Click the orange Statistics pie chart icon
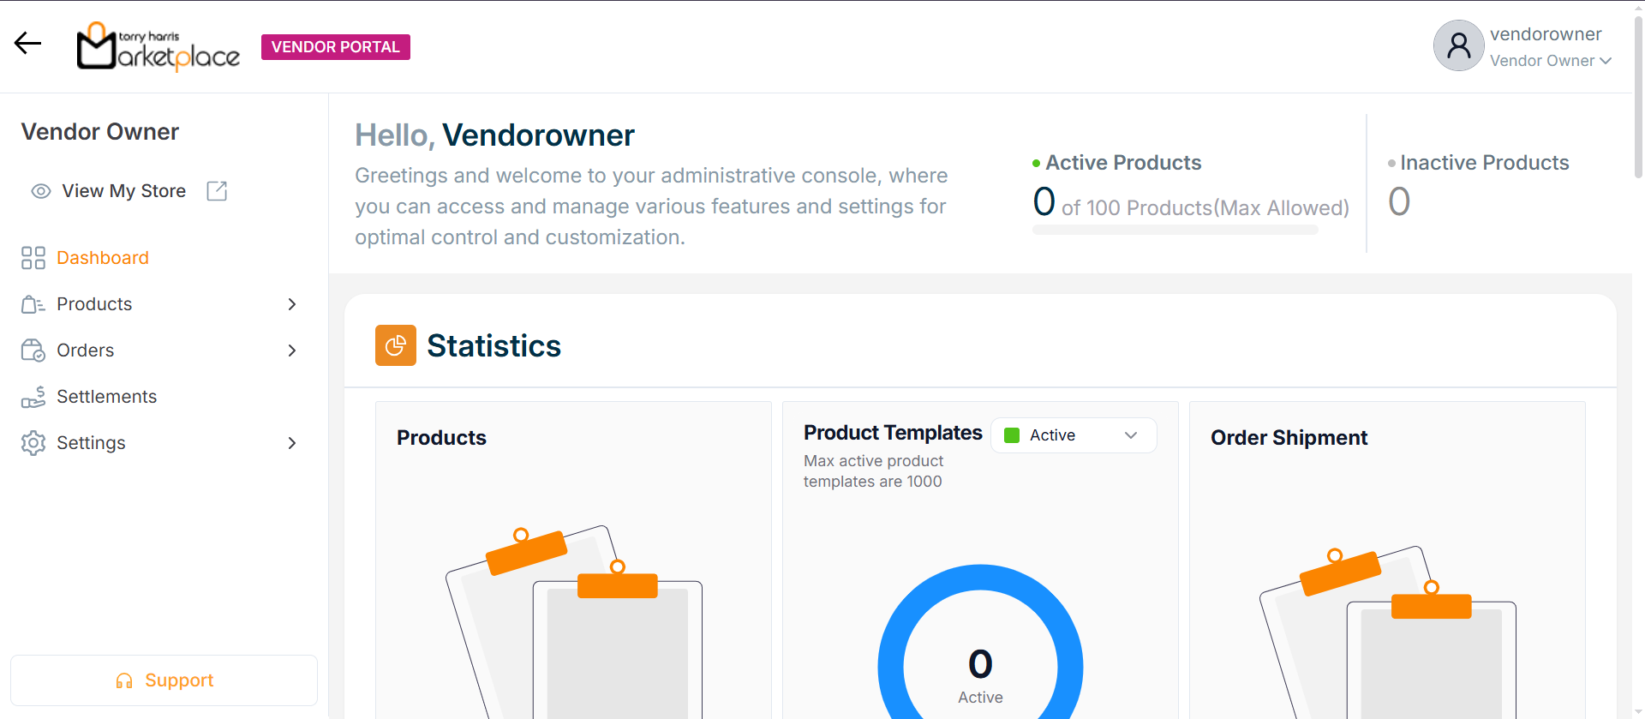1645x719 pixels. pyautogui.click(x=396, y=345)
